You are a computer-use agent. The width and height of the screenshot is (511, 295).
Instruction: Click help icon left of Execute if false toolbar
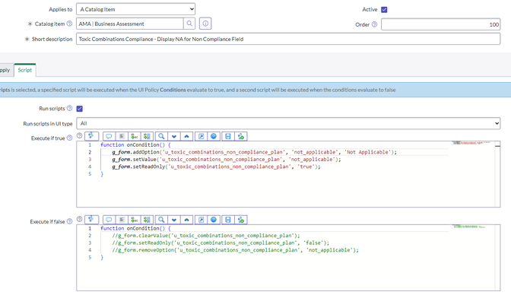click(x=79, y=219)
